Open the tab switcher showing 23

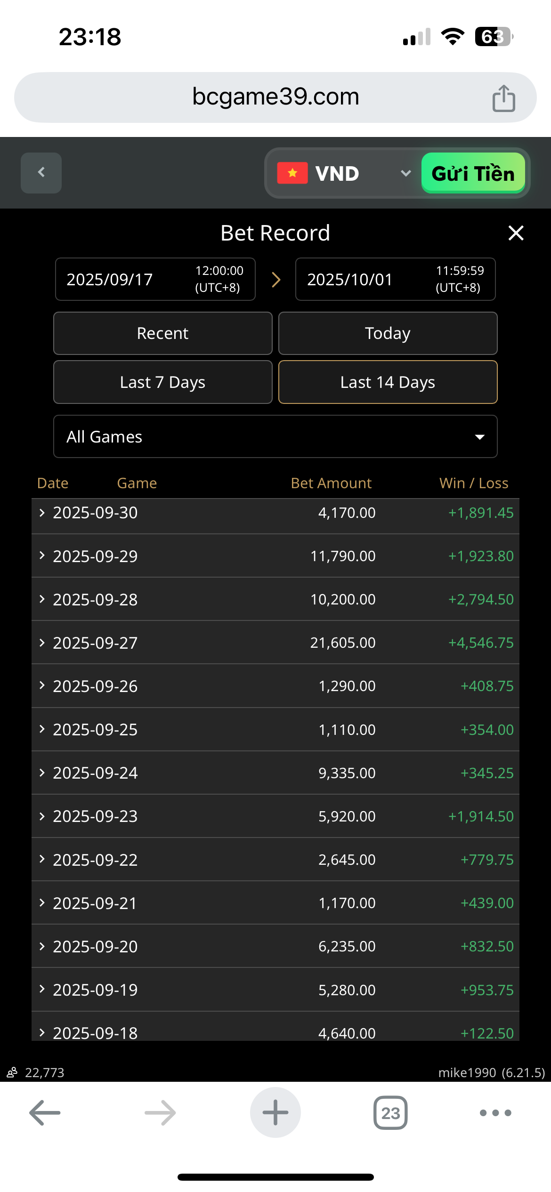click(x=390, y=1113)
